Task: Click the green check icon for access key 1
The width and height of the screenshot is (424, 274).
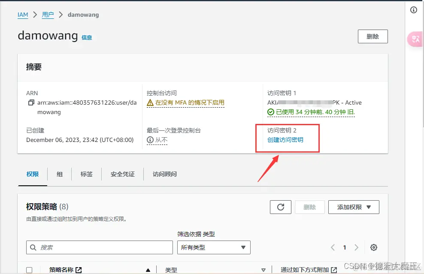Action: pos(271,112)
